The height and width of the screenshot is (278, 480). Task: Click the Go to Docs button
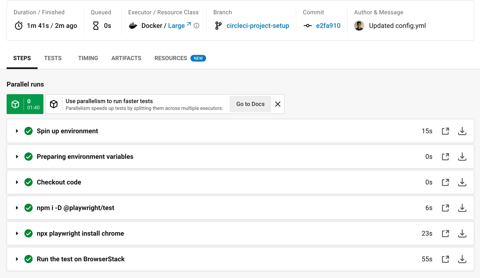[x=250, y=104]
